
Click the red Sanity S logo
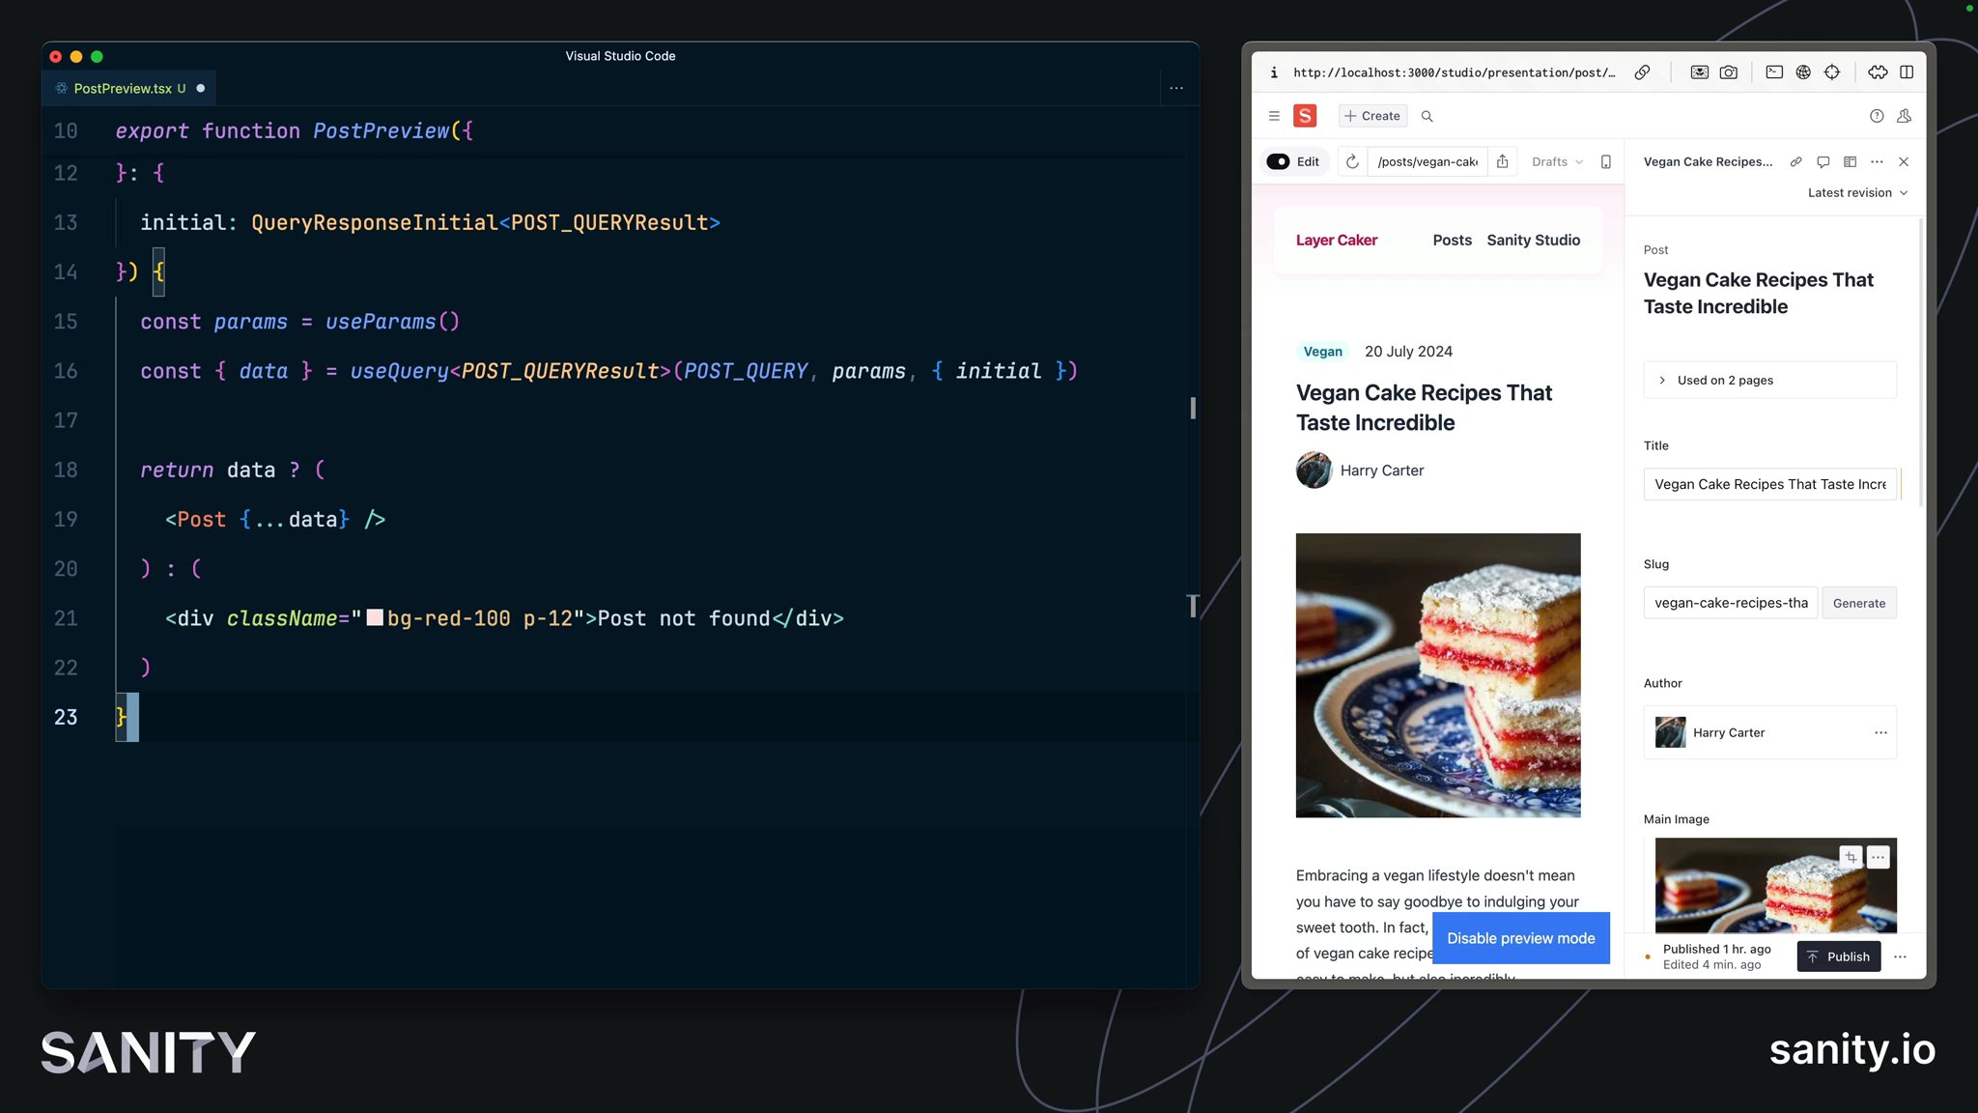(x=1305, y=116)
